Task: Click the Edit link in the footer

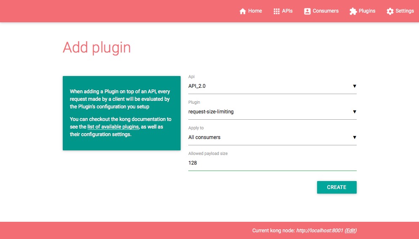Action: click(351, 231)
